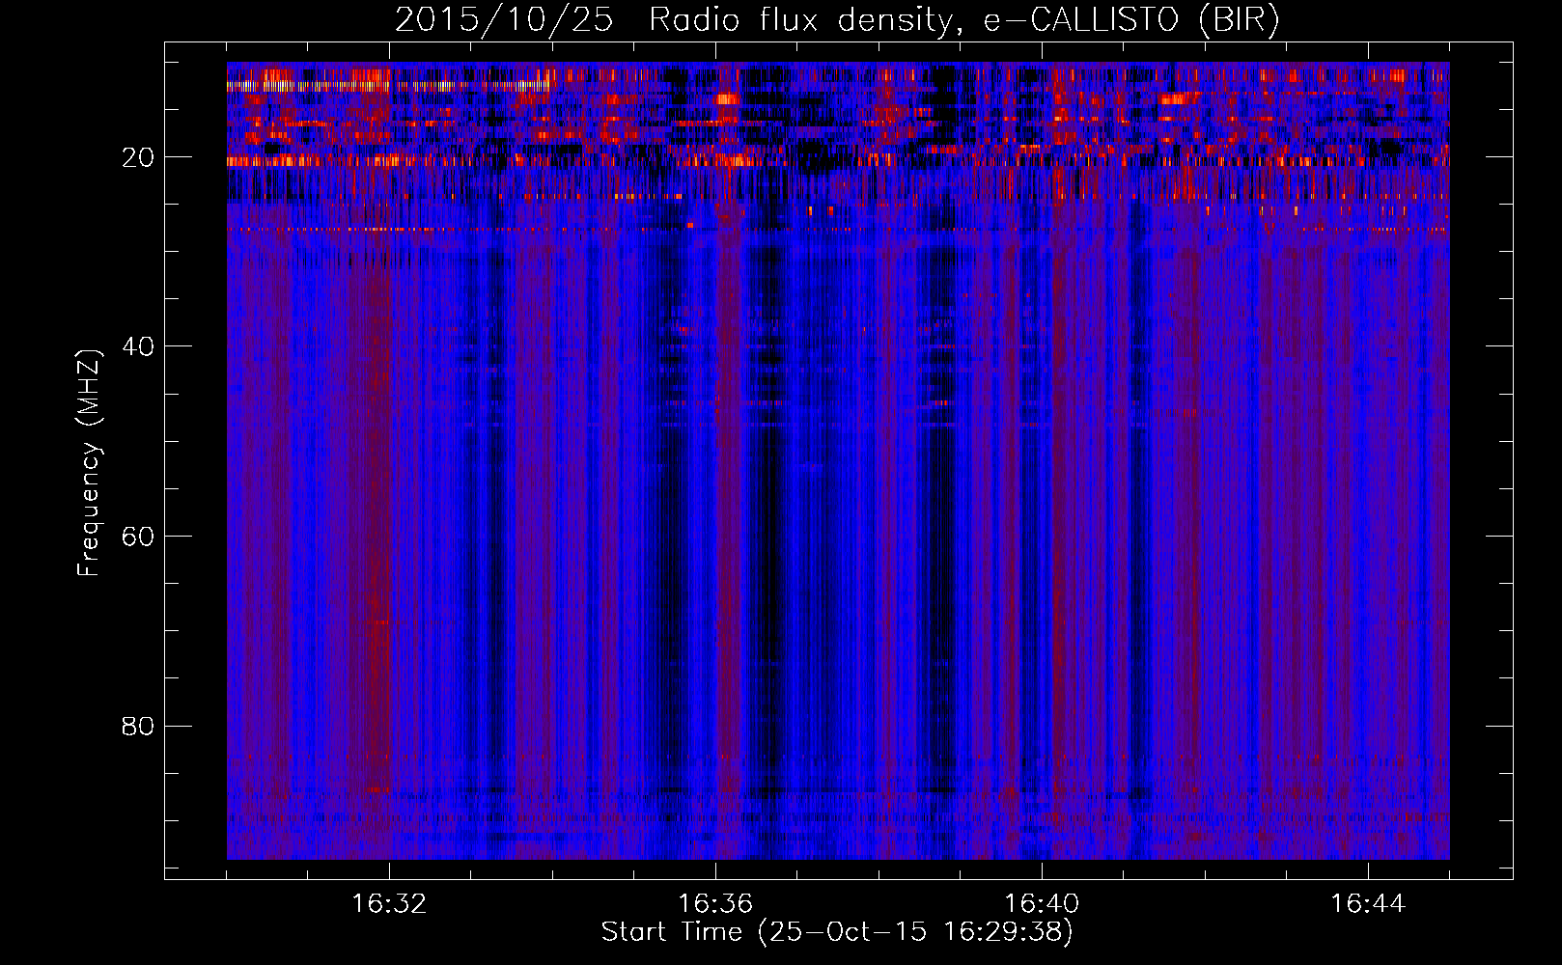Click the 16:32 time axis label
Screen dimensions: 1562x965
(x=389, y=904)
